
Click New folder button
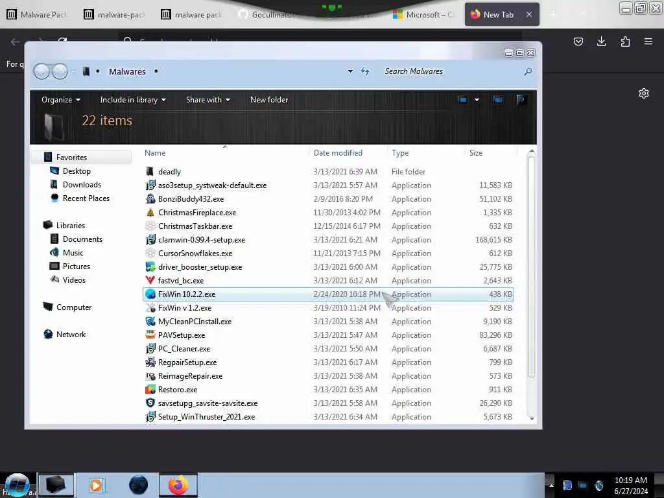click(x=269, y=100)
